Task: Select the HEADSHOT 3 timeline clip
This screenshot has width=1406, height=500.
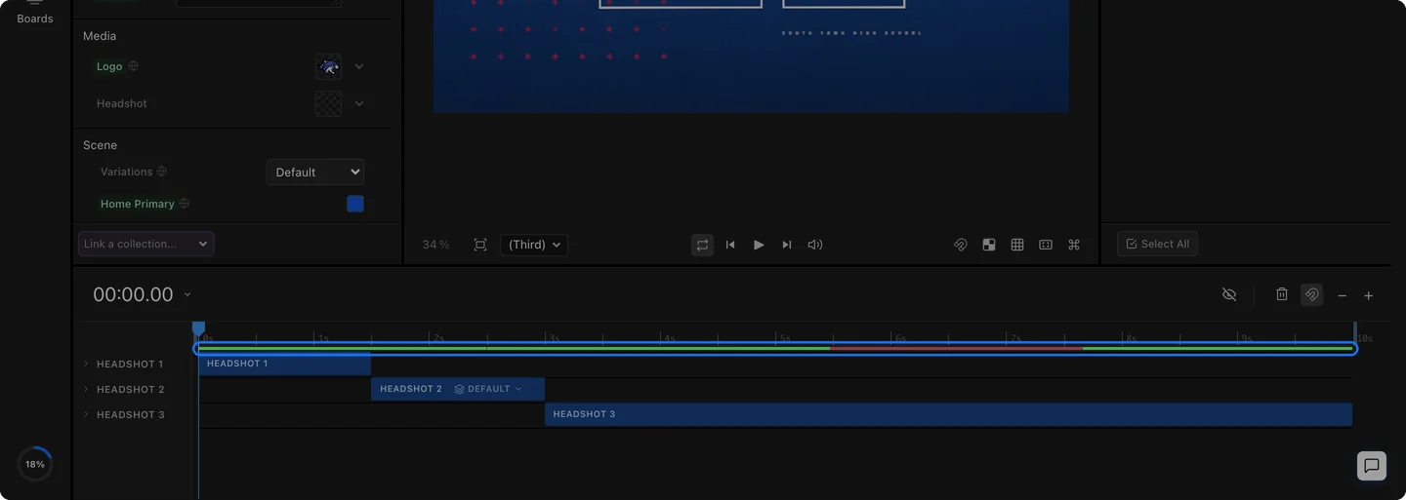Action: [948, 414]
